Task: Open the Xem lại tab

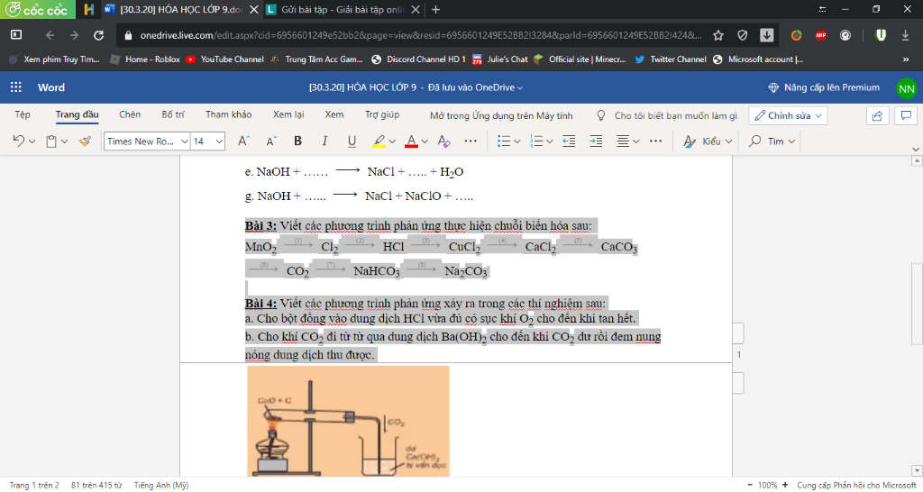Action: [288, 114]
